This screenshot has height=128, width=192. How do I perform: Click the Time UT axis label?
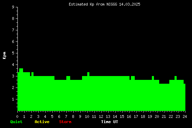point(110,122)
